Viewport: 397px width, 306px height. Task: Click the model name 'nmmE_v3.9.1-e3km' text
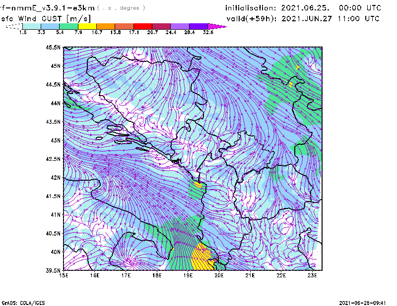coord(53,8)
